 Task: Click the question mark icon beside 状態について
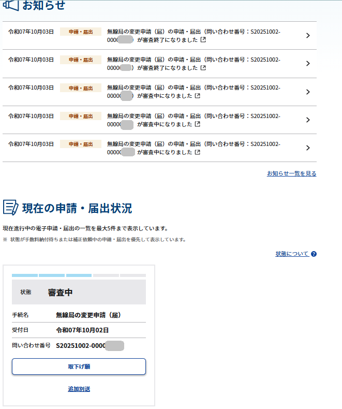(x=314, y=254)
